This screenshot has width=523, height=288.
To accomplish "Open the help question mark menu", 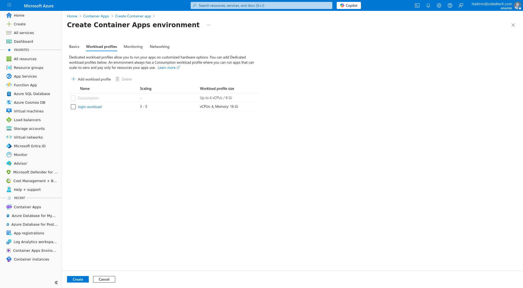I will tap(450, 5).
